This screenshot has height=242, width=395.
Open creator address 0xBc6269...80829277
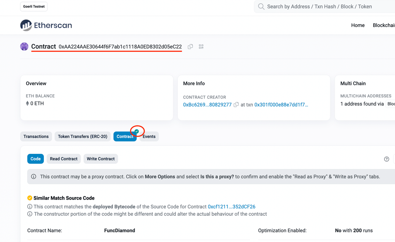(x=207, y=105)
